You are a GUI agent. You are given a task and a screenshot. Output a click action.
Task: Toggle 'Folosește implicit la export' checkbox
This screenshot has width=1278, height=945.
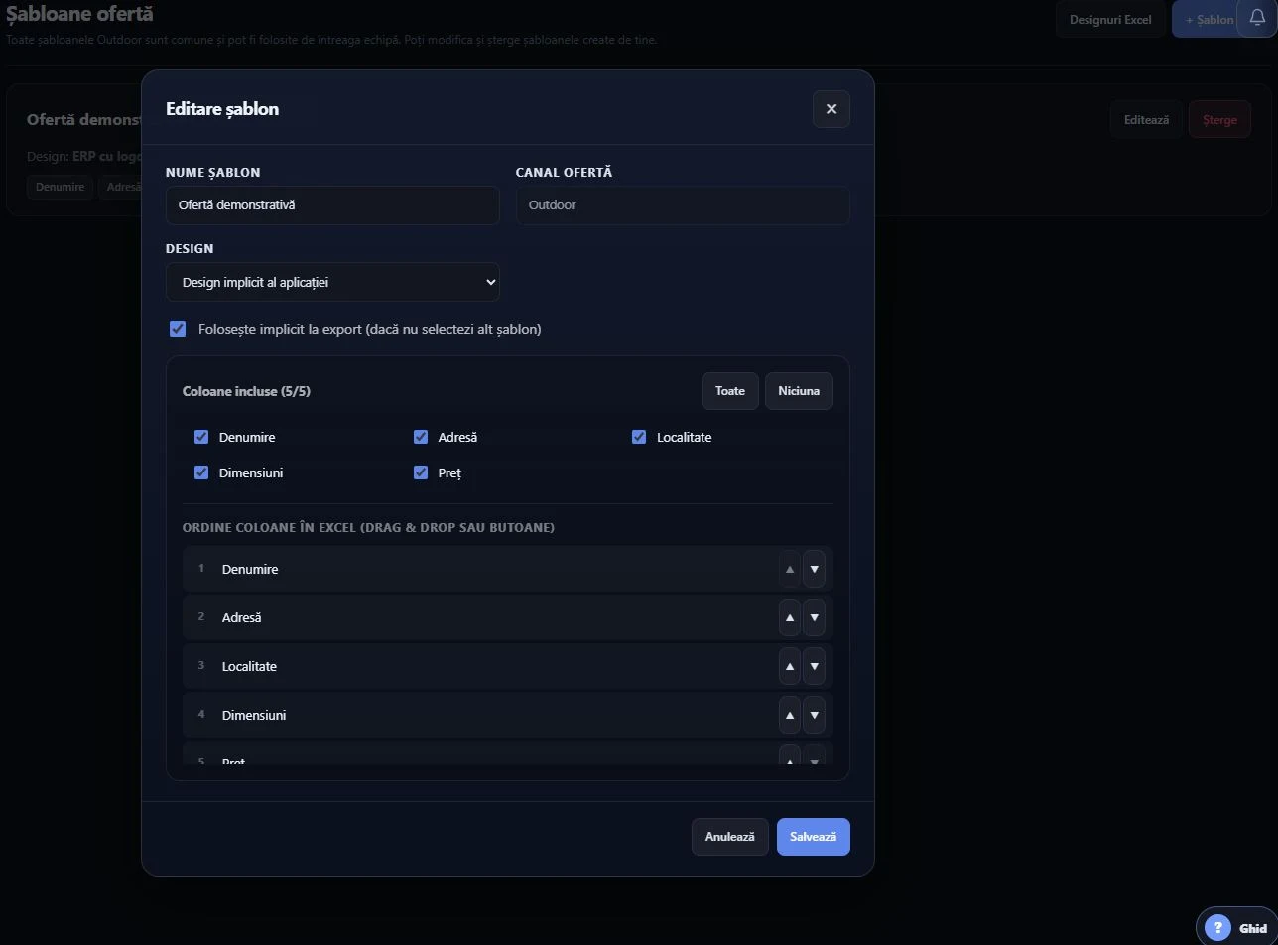click(x=178, y=329)
